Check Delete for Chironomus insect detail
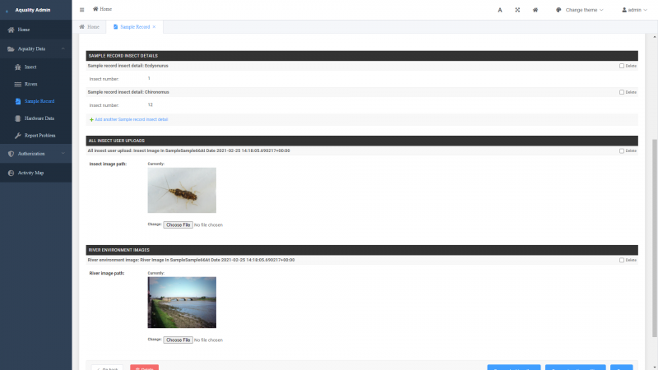The image size is (658, 370). [x=622, y=92]
